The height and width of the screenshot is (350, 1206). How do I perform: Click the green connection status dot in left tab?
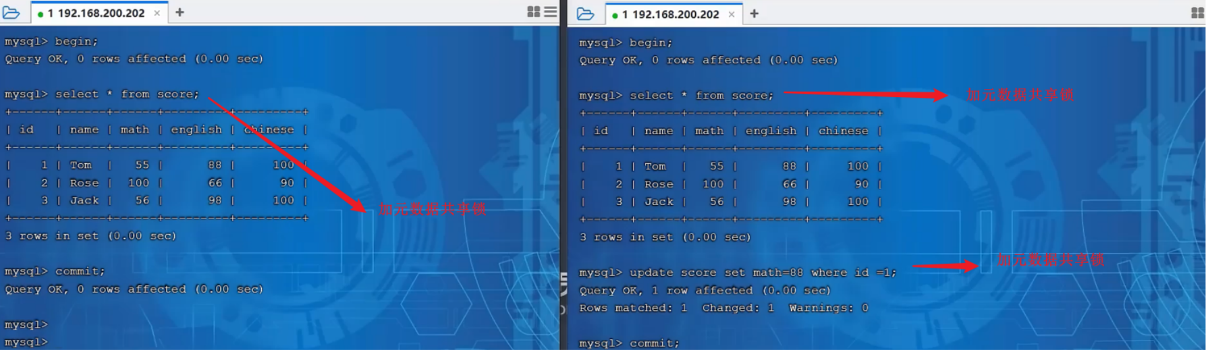coord(40,13)
